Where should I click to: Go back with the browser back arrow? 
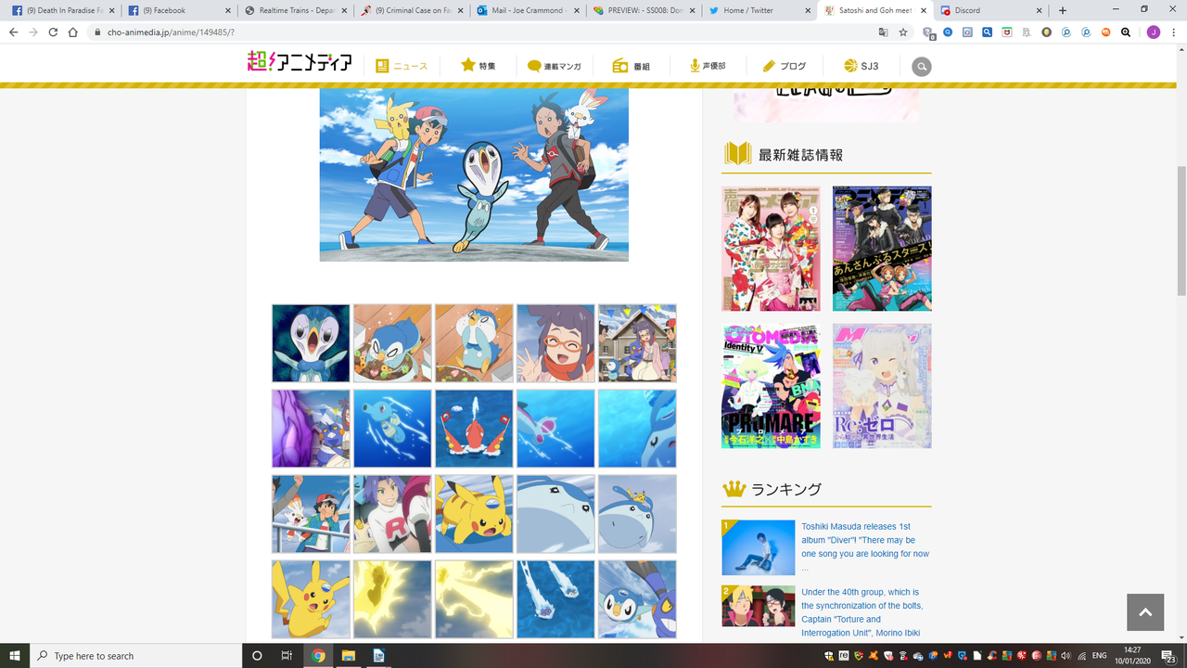pos(13,32)
